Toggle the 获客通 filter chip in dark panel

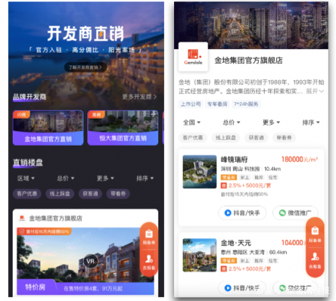90,193
